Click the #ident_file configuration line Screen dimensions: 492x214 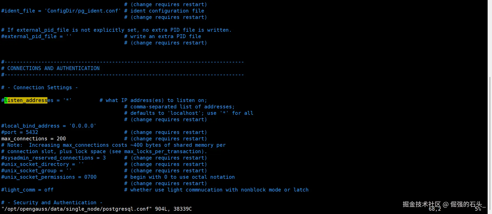coord(60,11)
